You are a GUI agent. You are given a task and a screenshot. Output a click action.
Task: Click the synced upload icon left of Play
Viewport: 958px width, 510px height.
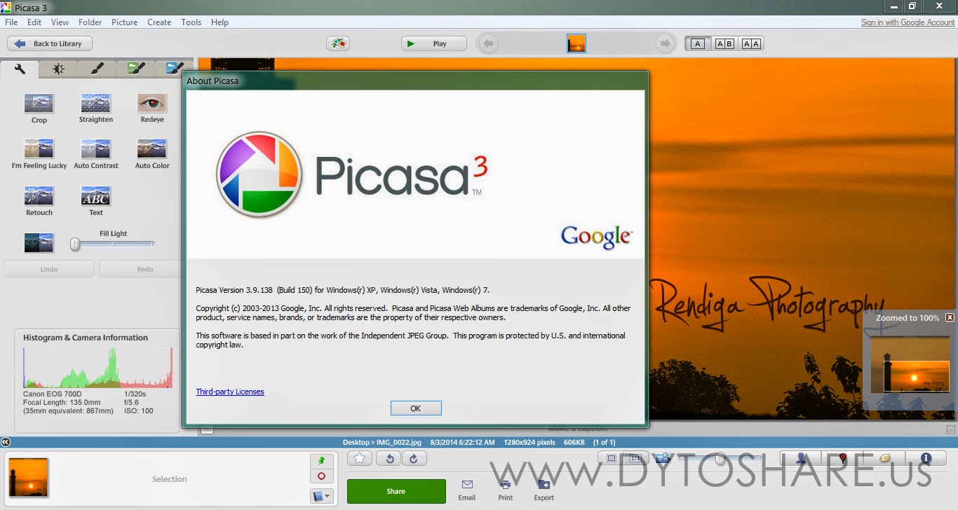[338, 43]
